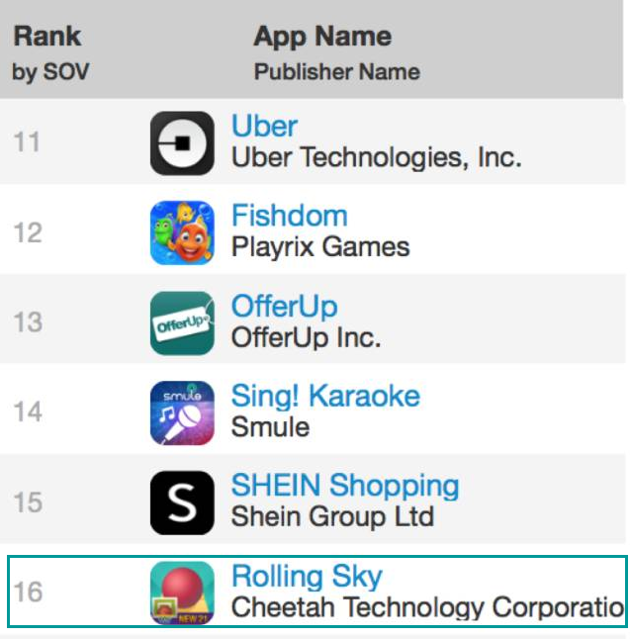Screen dimensions: 630x639
Task: Select the Playrix Games publisher text
Action: click(x=320, y=247)
